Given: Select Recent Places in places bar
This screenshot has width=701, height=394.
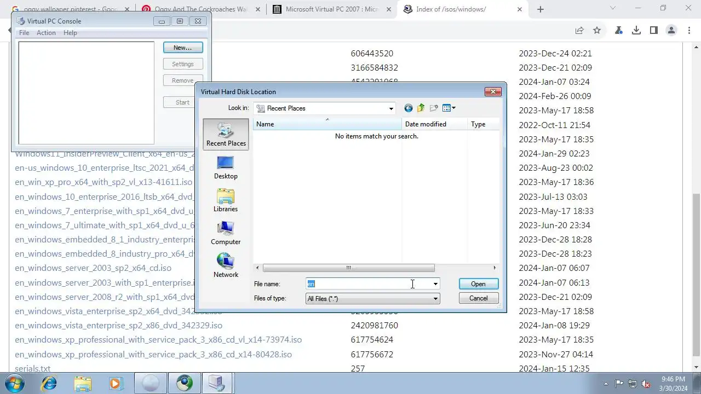Looking at the screenshot, I should coord(226,135).
